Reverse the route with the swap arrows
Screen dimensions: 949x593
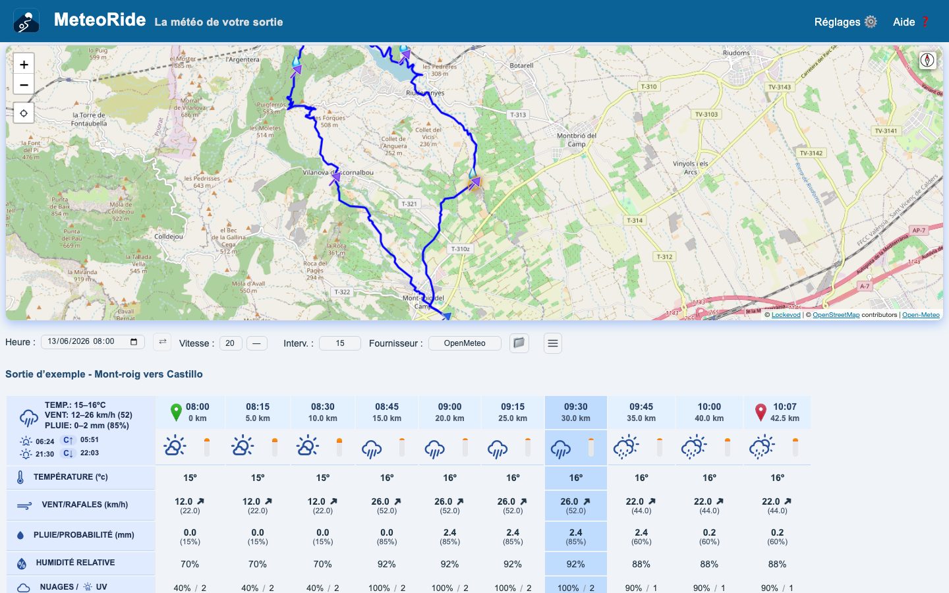(x=162, y=342)
